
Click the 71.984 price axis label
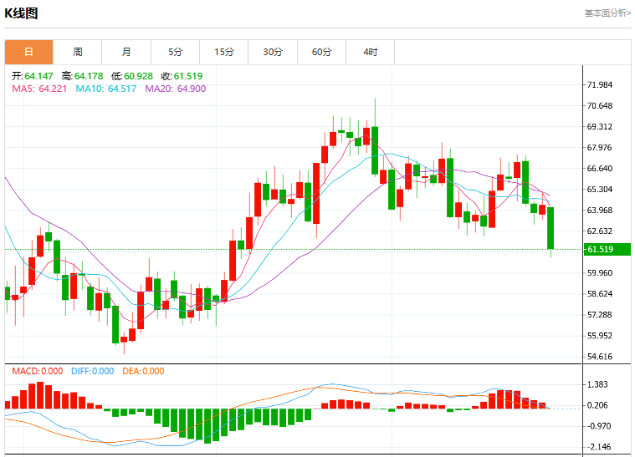coord(600,85)
